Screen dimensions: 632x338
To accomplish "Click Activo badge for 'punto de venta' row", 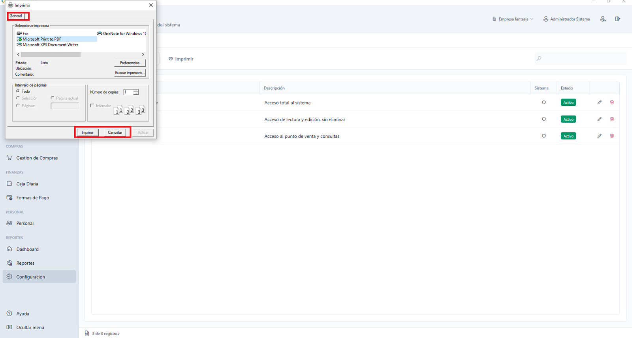I will pos(568,136).
